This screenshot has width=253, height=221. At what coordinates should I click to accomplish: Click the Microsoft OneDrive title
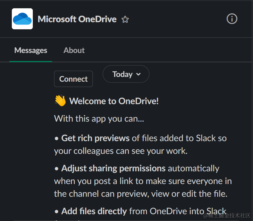tap(77, 19)
